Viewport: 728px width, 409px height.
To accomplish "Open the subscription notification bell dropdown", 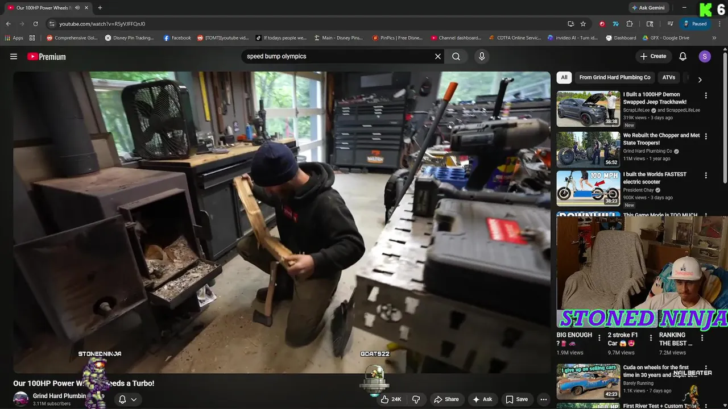I will [x=127, y=399].
